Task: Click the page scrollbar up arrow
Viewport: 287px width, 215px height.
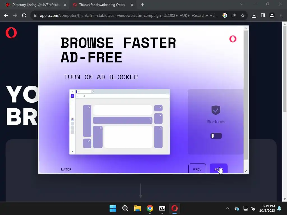Action: [x=284, y=24]
